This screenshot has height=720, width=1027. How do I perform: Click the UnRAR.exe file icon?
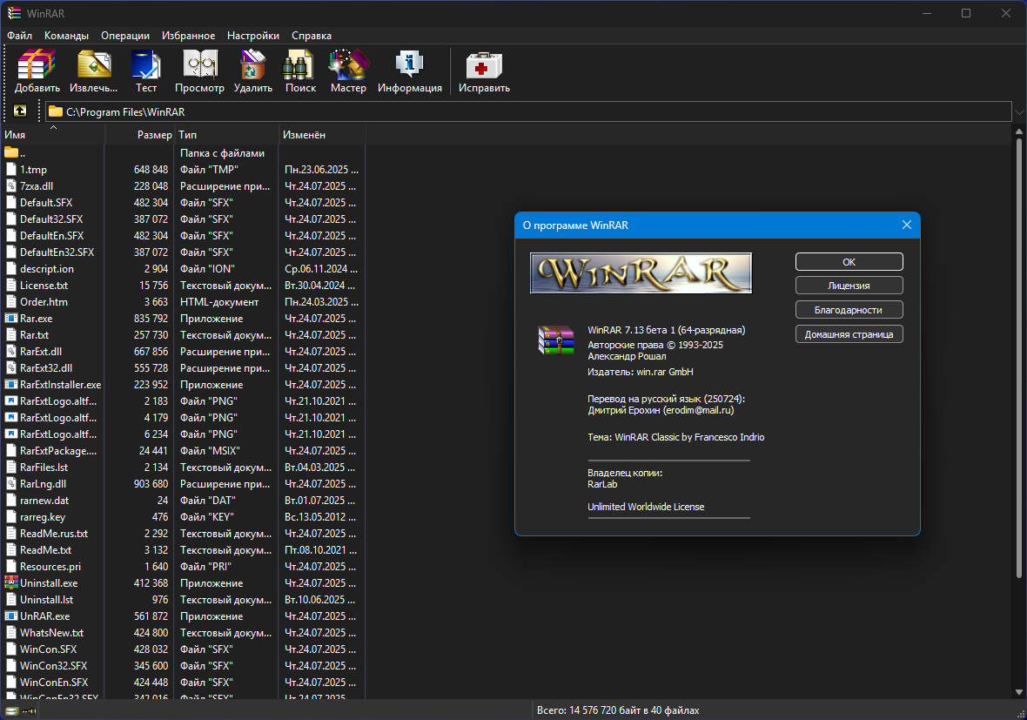pos(11,616)
